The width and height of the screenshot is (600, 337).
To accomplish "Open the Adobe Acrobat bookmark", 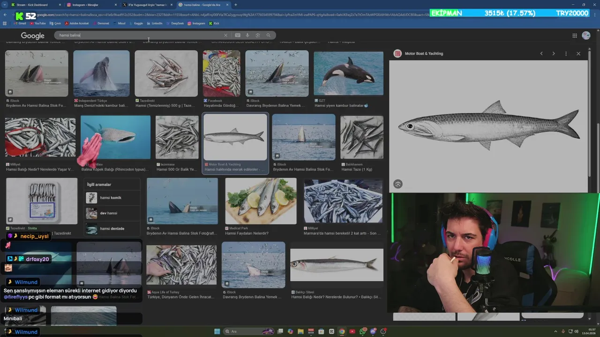I will tap(76, 23).
